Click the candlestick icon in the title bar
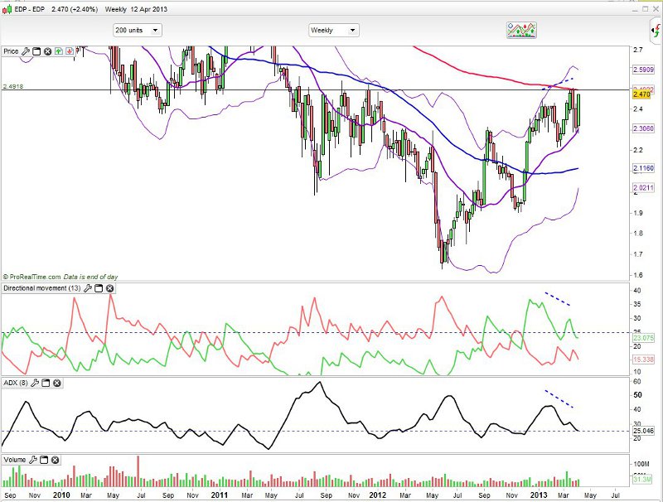This screenshot has height=502, width=663. click(7, 9)
